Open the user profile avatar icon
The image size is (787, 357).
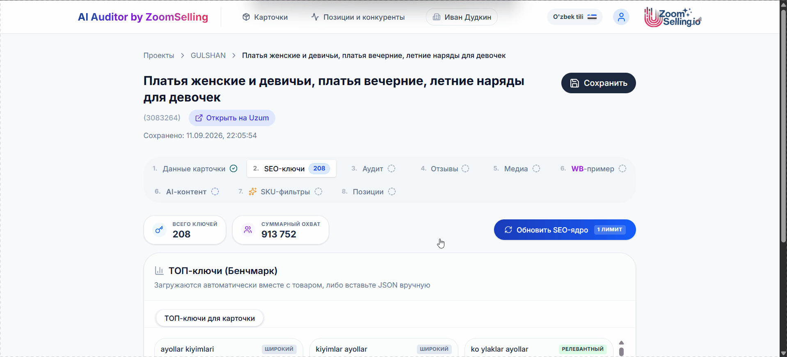[x=621, y=17]
